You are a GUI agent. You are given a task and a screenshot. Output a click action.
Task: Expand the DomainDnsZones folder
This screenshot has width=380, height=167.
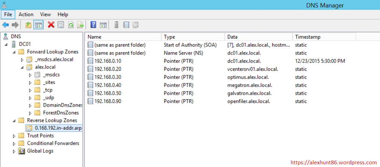[30, 105]
